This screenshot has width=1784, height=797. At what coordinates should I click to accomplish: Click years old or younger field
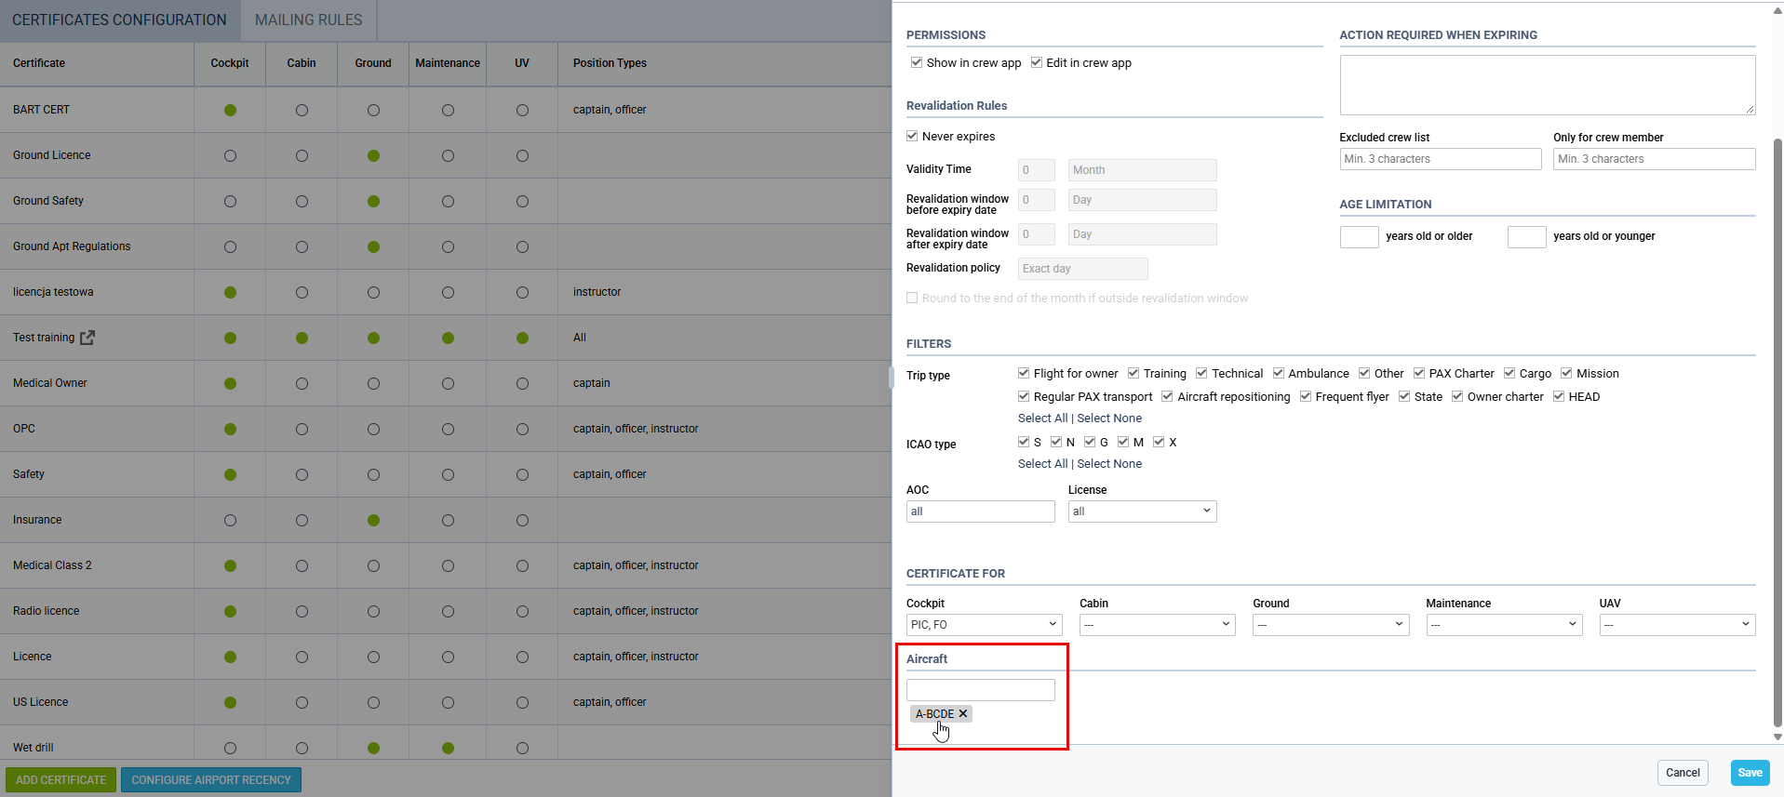point(1527,236)
